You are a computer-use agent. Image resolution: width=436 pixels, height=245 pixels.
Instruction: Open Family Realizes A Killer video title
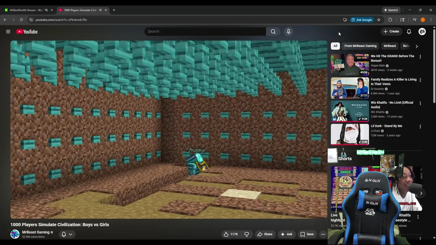393,82
